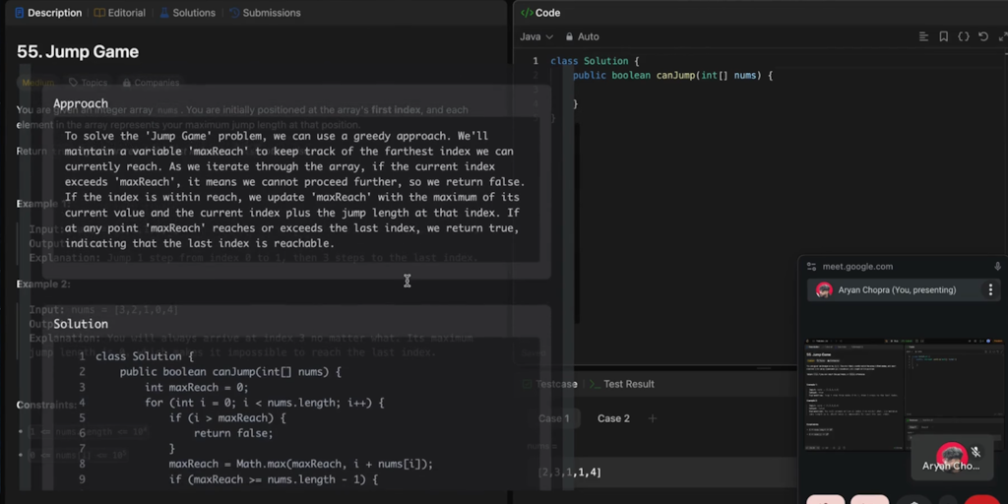This screenshot has height=504, width=1008.
Task: Open the Test Result tab
Action: point(622,384)
